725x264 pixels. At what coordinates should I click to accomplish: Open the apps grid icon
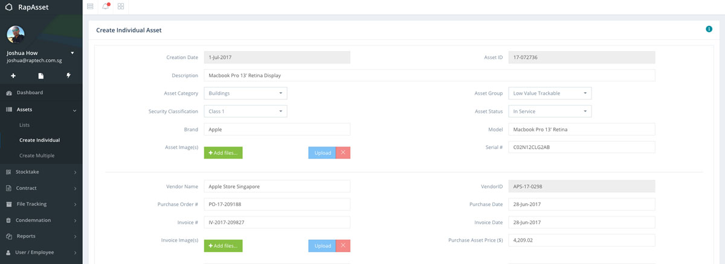pyautogui.click(x=121, y=6)
